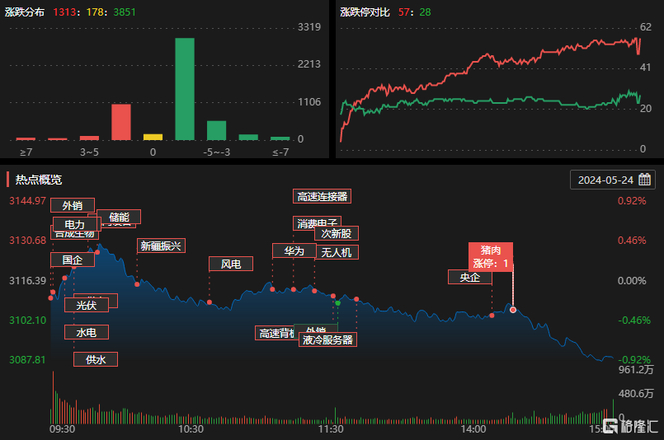This screenshot has height=440, width=664.
Task: Select the 供水 hotspot label
Action: 96,359
